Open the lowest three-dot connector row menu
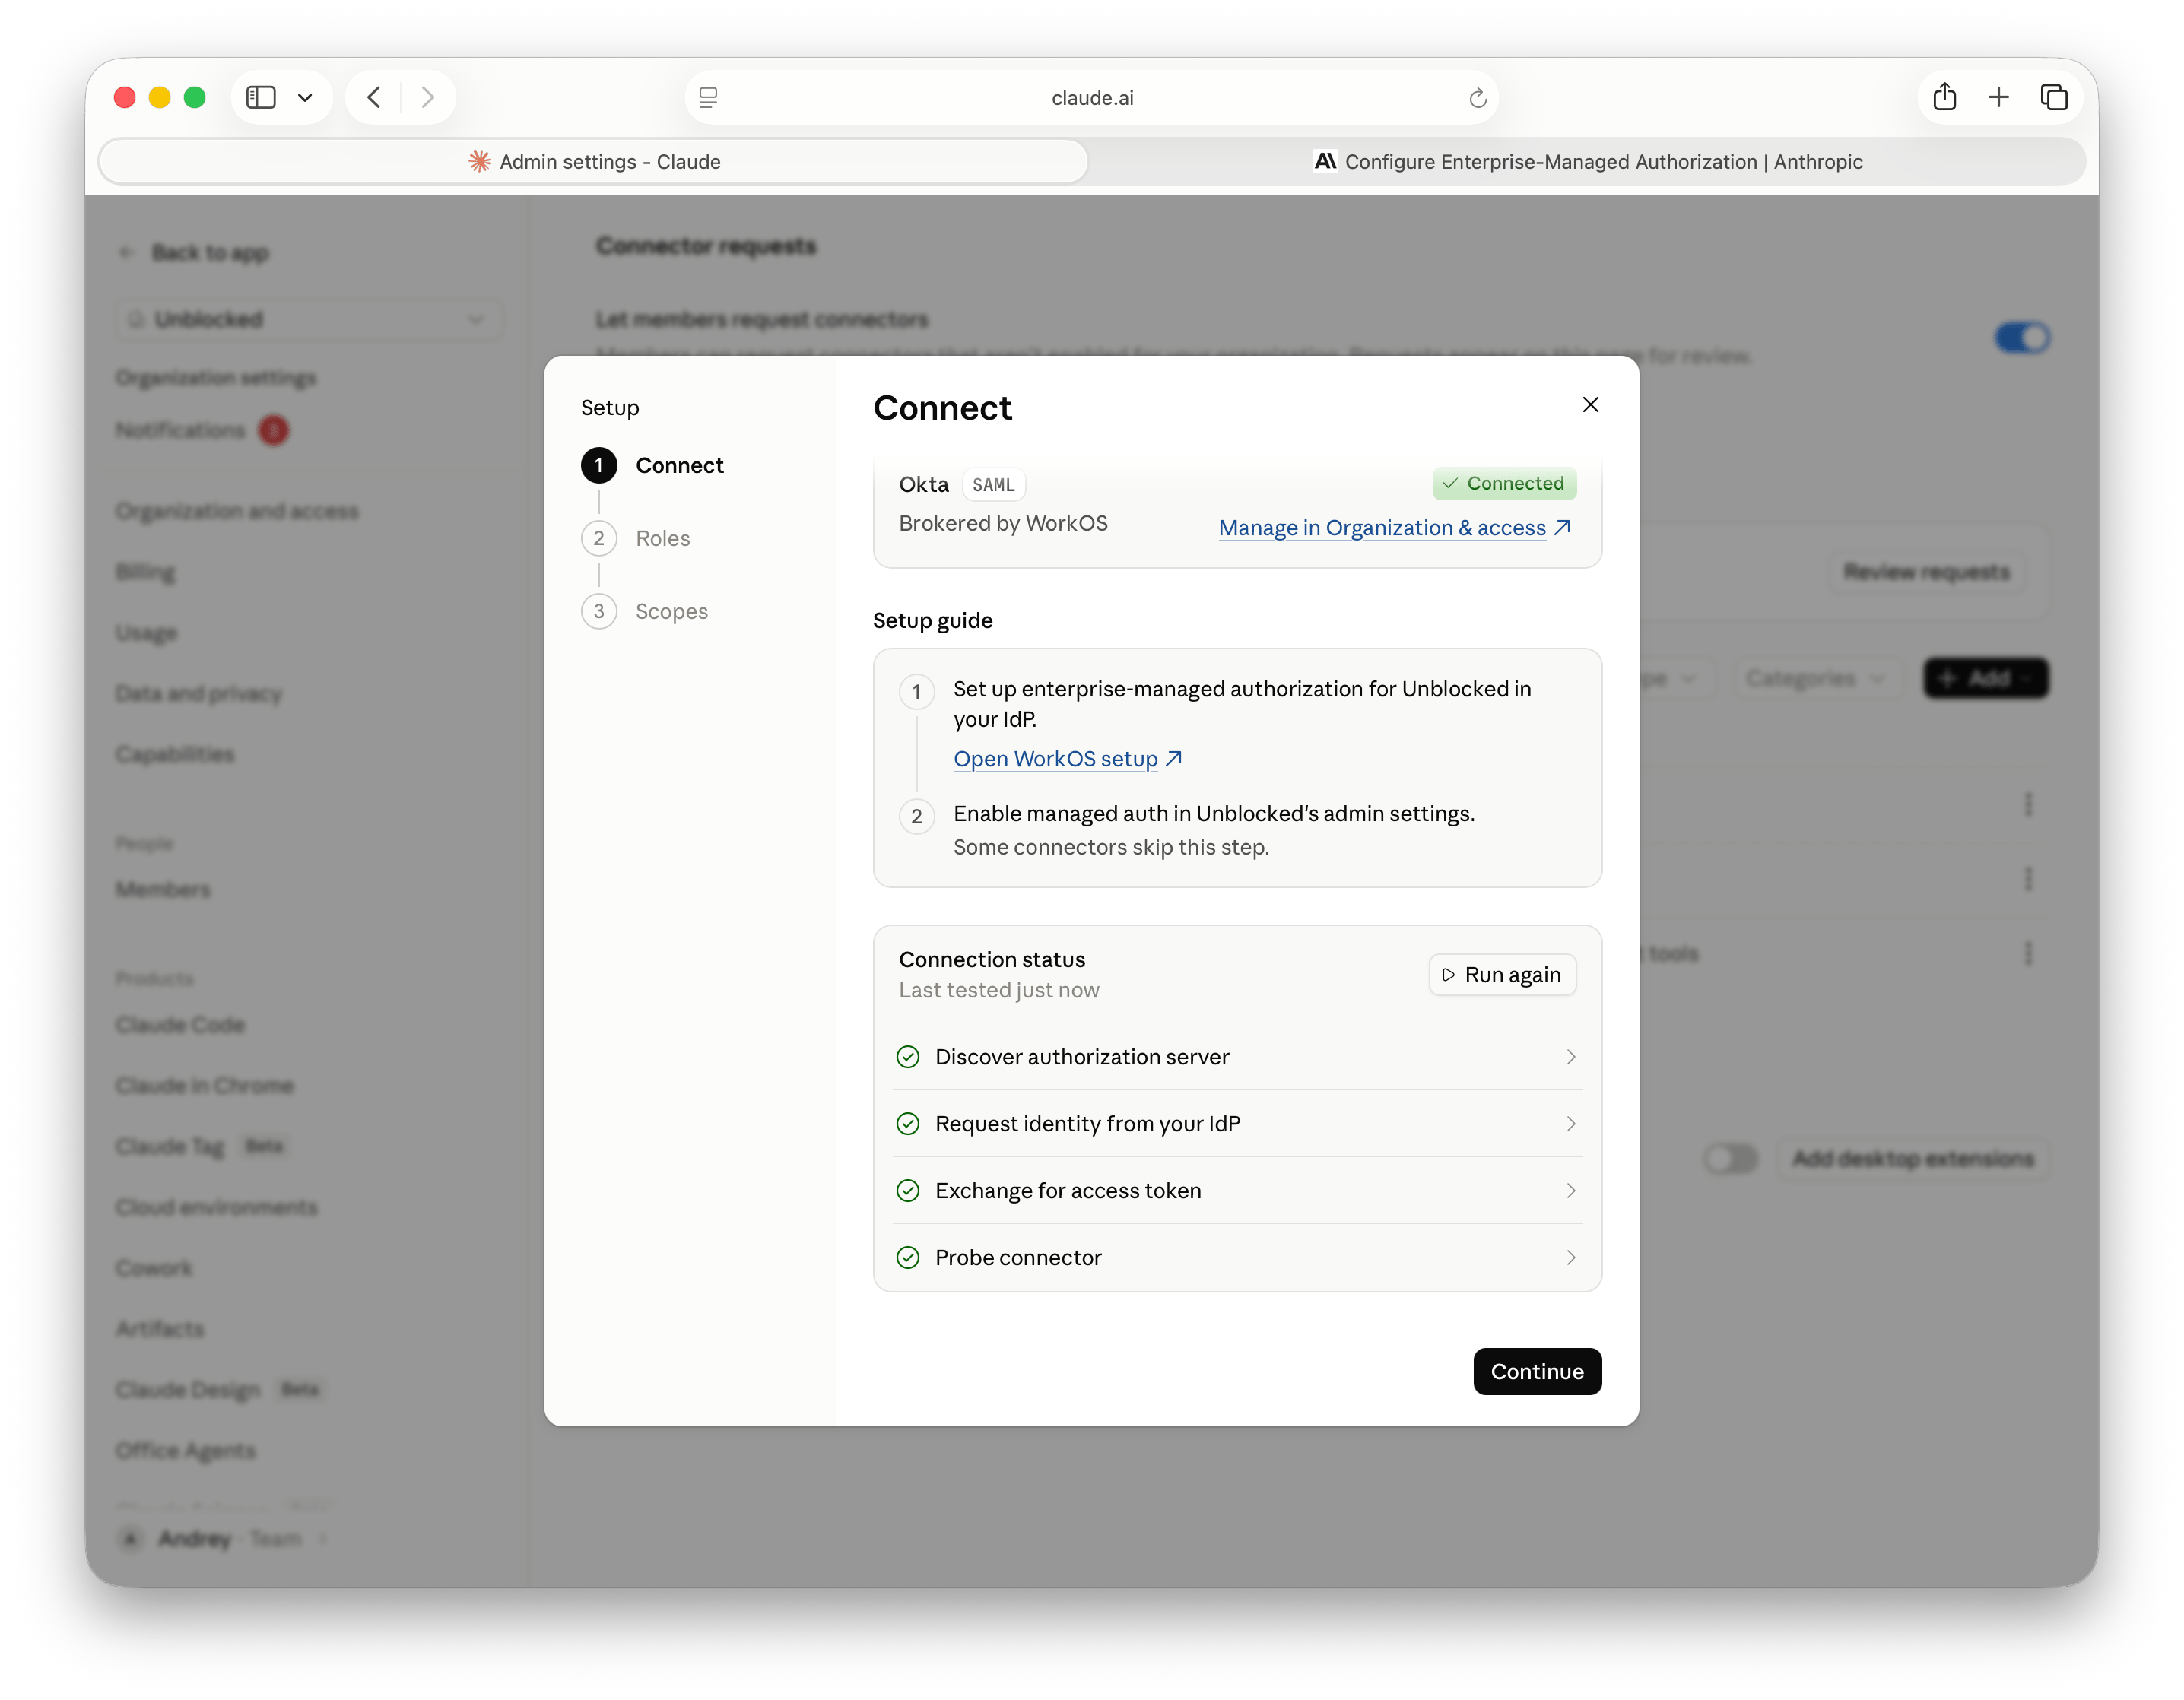2184x1700 pixels. pos(2027,954)
